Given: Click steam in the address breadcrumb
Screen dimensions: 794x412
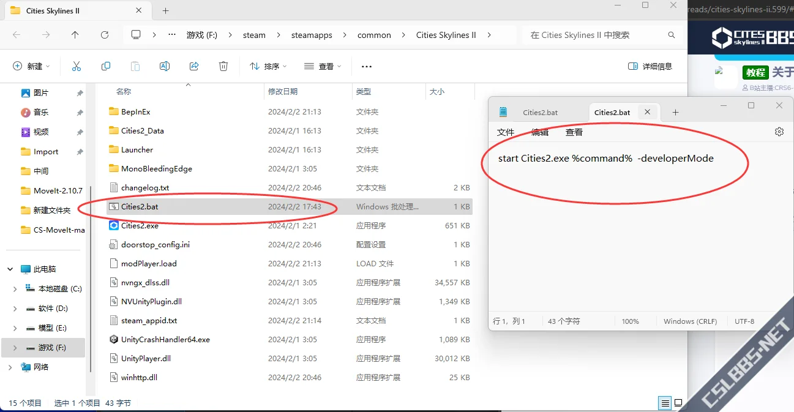Looking at the screenshot, I should point(254,35).
